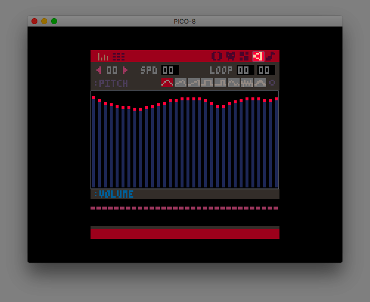Click the :PITCH section label
This screenshot has height=302, width=370.
click(x=111, y=83)
